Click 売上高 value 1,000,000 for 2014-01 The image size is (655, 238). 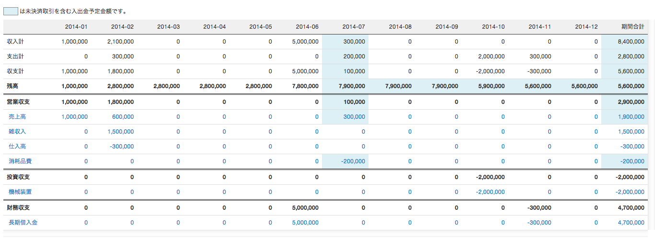(x=75, y=117)
